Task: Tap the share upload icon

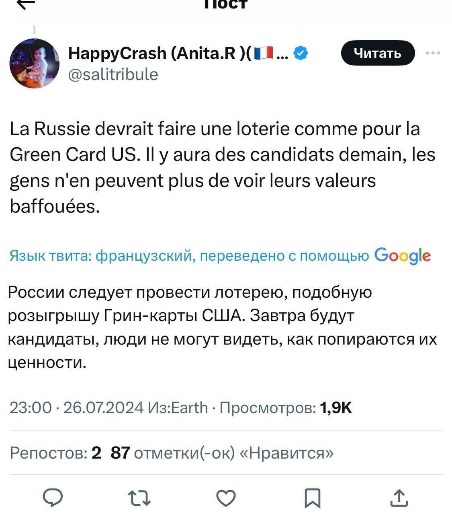Action: click(399, 498)
